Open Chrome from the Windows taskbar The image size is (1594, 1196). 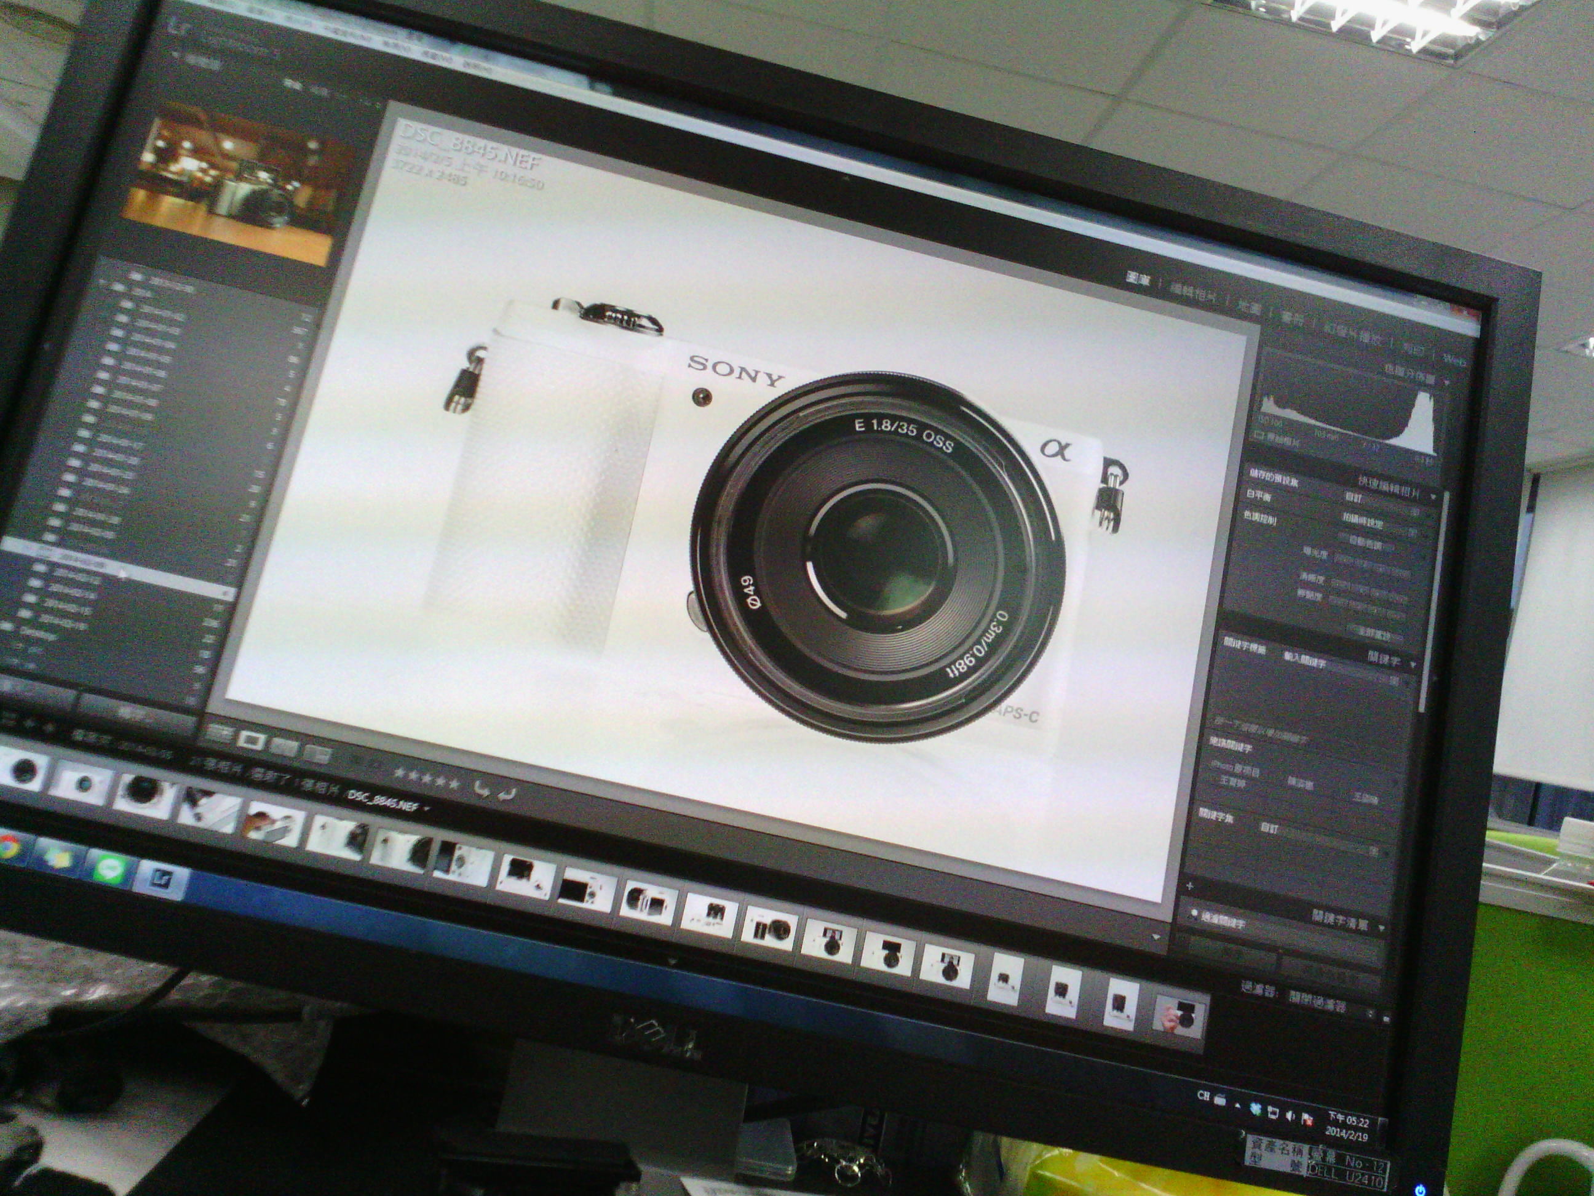(9, 848)
